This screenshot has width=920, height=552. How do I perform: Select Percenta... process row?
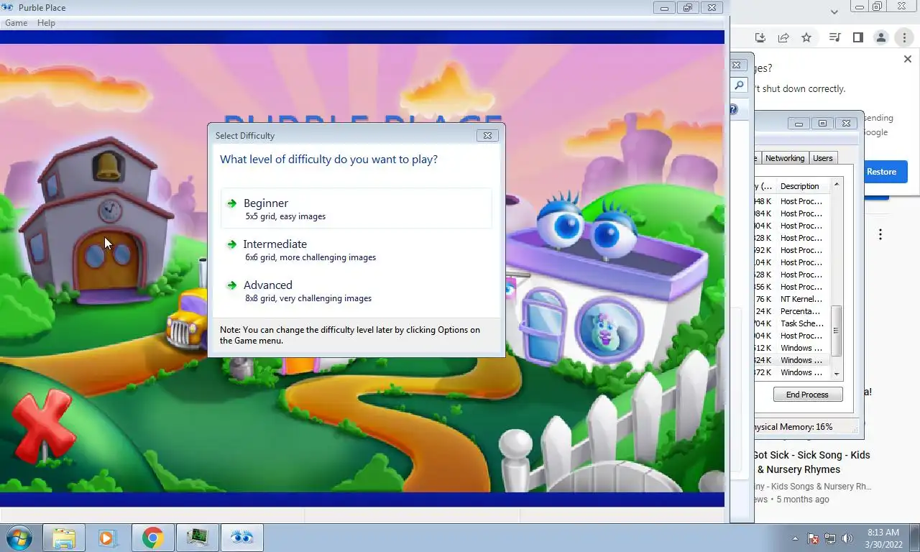click(x=792, y=311)
